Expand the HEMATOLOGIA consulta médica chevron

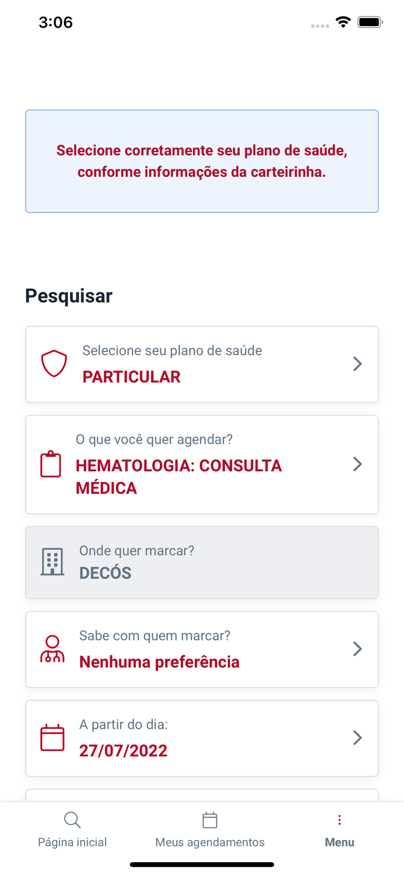click(x=357, y=464)
